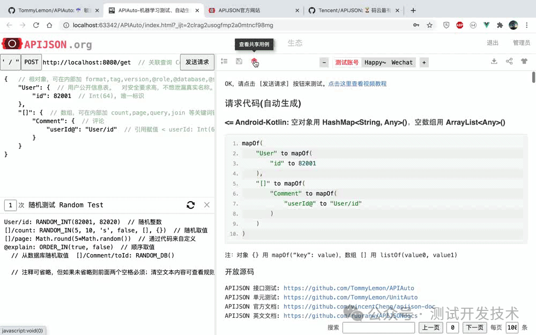Click the browser back arrow

[x=9, y=25]
